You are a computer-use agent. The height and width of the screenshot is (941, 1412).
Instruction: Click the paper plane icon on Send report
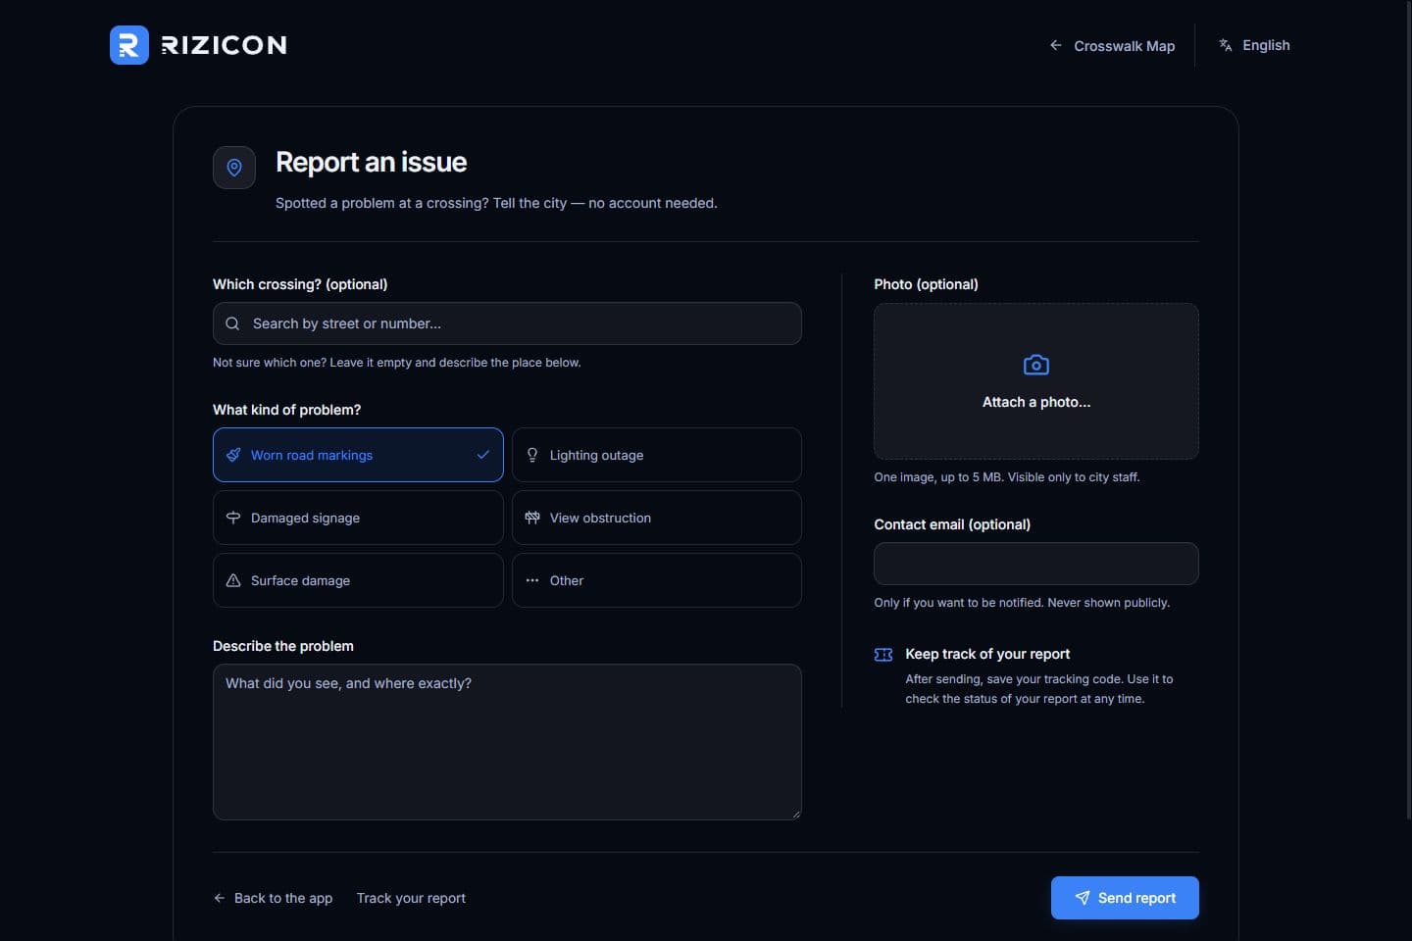[x=1083, y=898]
